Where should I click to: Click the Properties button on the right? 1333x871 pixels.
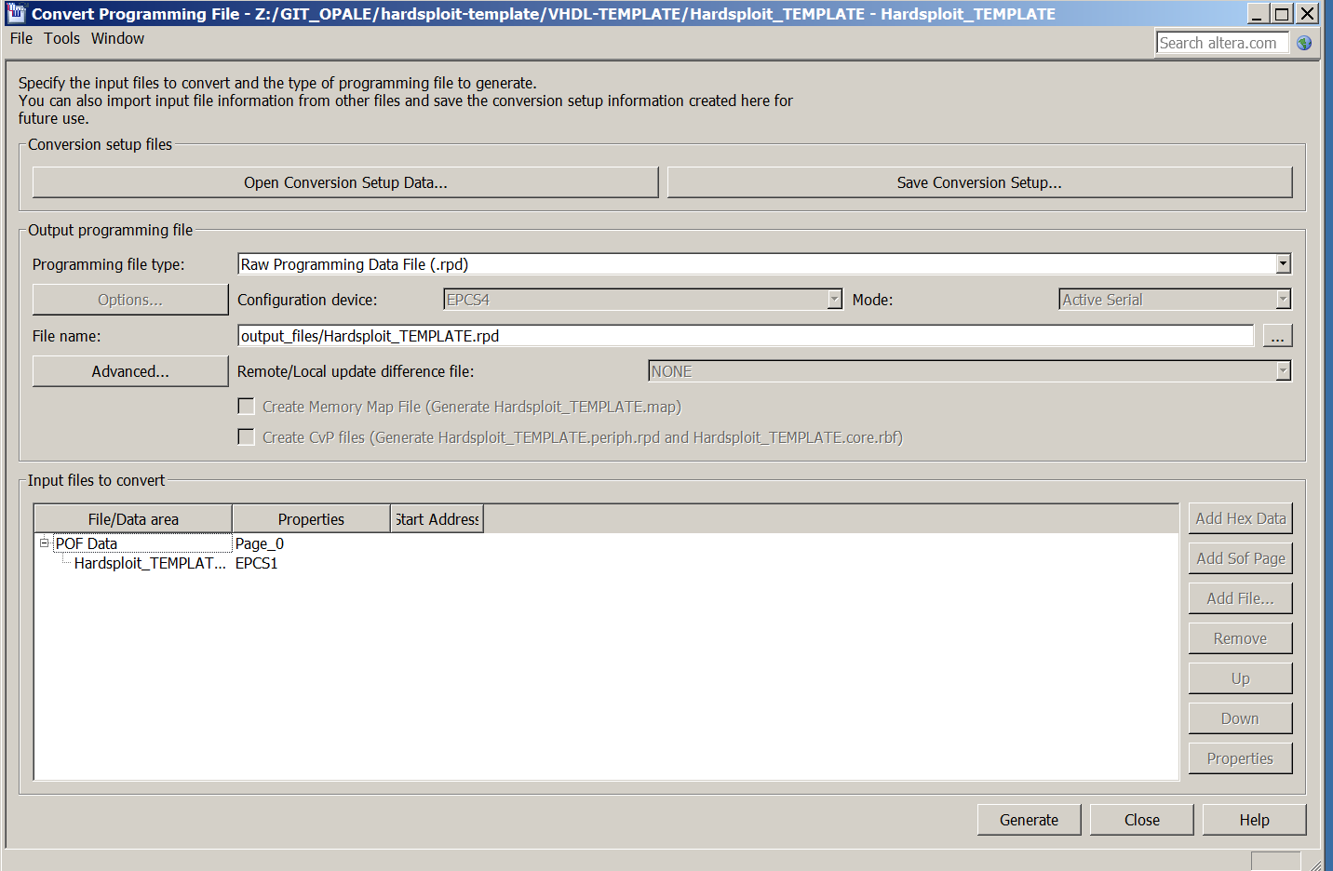point(1241,758)
